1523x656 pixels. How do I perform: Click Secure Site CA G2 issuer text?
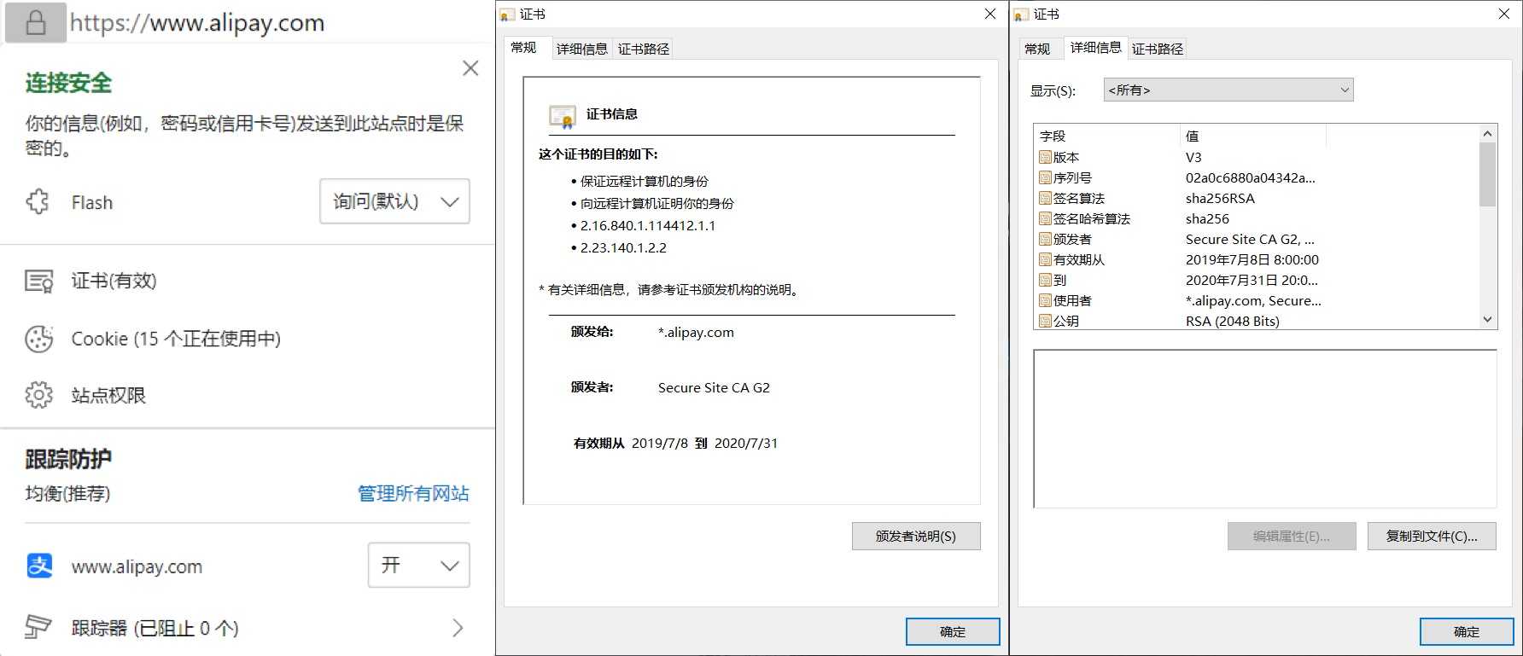[x=714, y=387]
